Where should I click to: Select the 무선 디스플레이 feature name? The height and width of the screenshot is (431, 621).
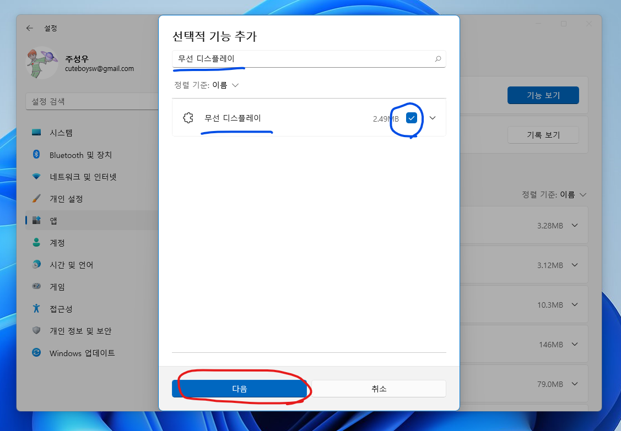pyautogui.click(x=233, y=118)
